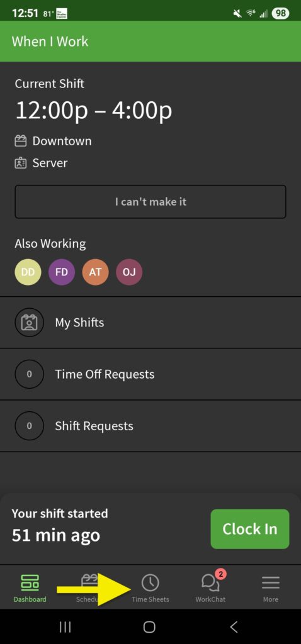The image size is (301, 644).
Task: Open the Time Sheets clock icon
Action: tap(150, 582)
